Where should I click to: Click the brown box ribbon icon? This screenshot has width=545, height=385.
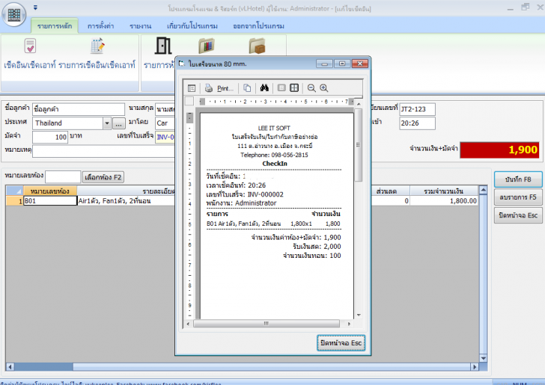pos(258,46)
